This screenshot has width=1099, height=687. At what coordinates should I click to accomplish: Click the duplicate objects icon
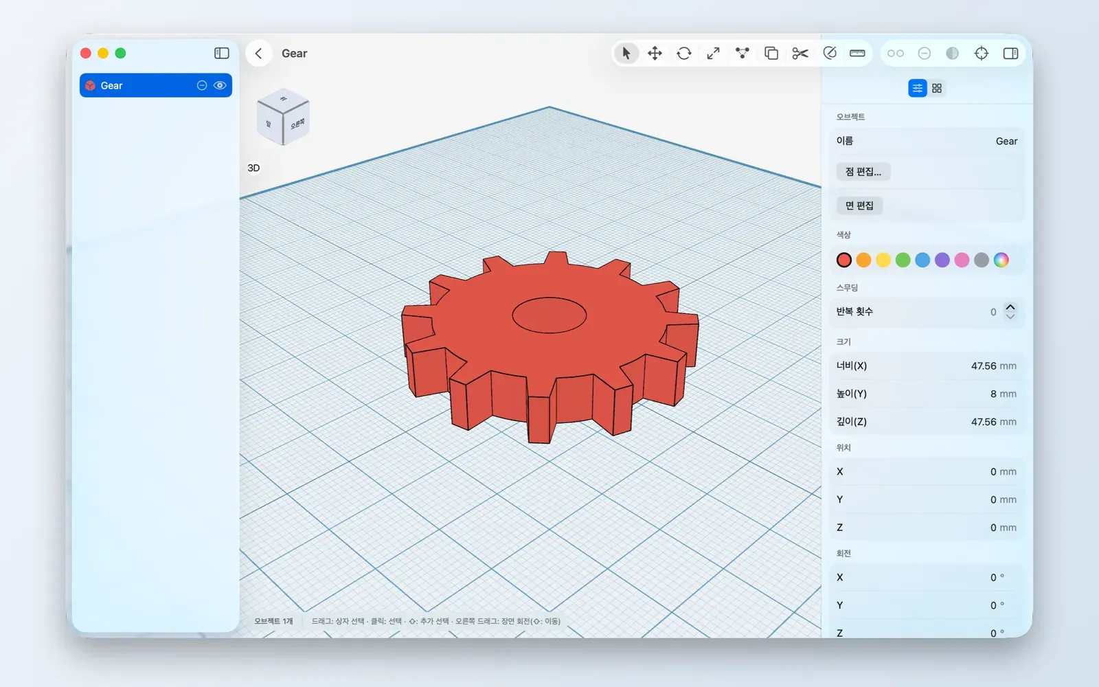coord(771,54)
